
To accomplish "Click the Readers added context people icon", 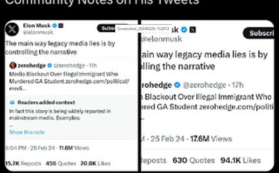I will pyautogui.click(x=12, y=102).
